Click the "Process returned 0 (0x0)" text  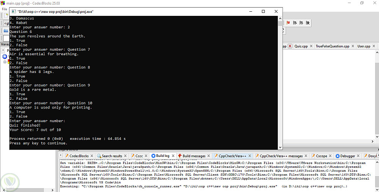point(36,139)
